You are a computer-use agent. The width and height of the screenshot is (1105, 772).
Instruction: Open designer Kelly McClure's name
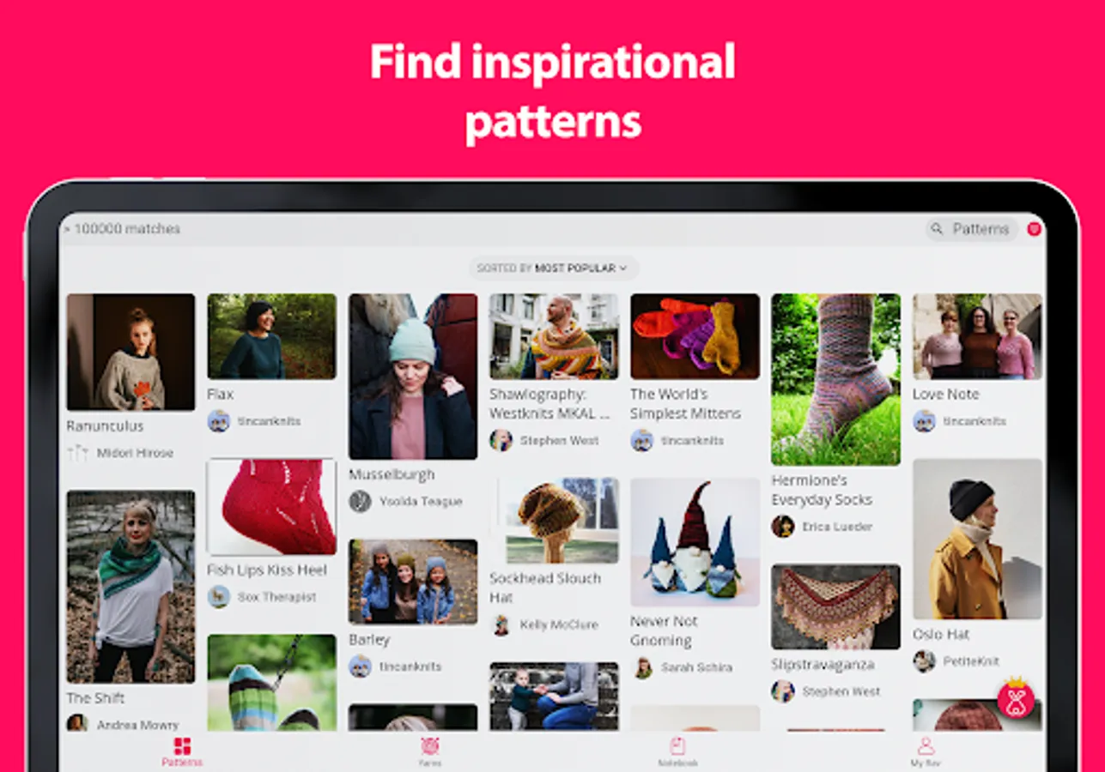pyautogui.click(x=558, y=624)
